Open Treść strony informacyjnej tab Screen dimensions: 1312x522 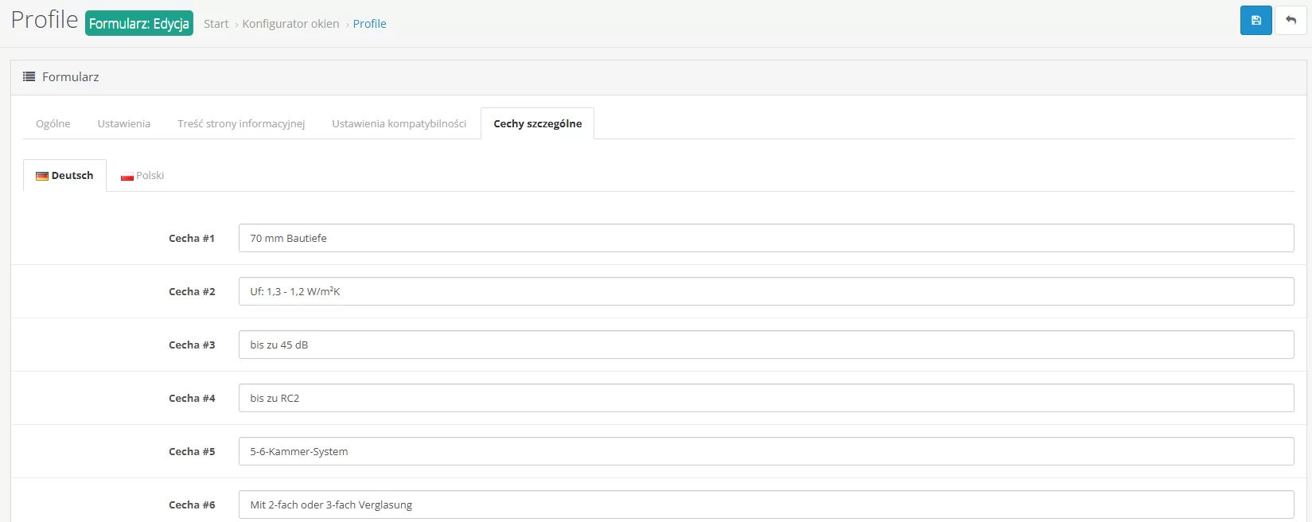point(241,124)
